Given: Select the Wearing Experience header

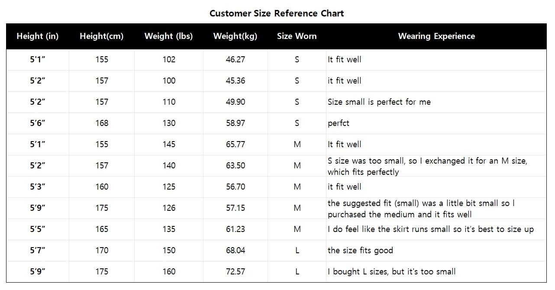Looking at the screenshot, I should click(436, 36).
